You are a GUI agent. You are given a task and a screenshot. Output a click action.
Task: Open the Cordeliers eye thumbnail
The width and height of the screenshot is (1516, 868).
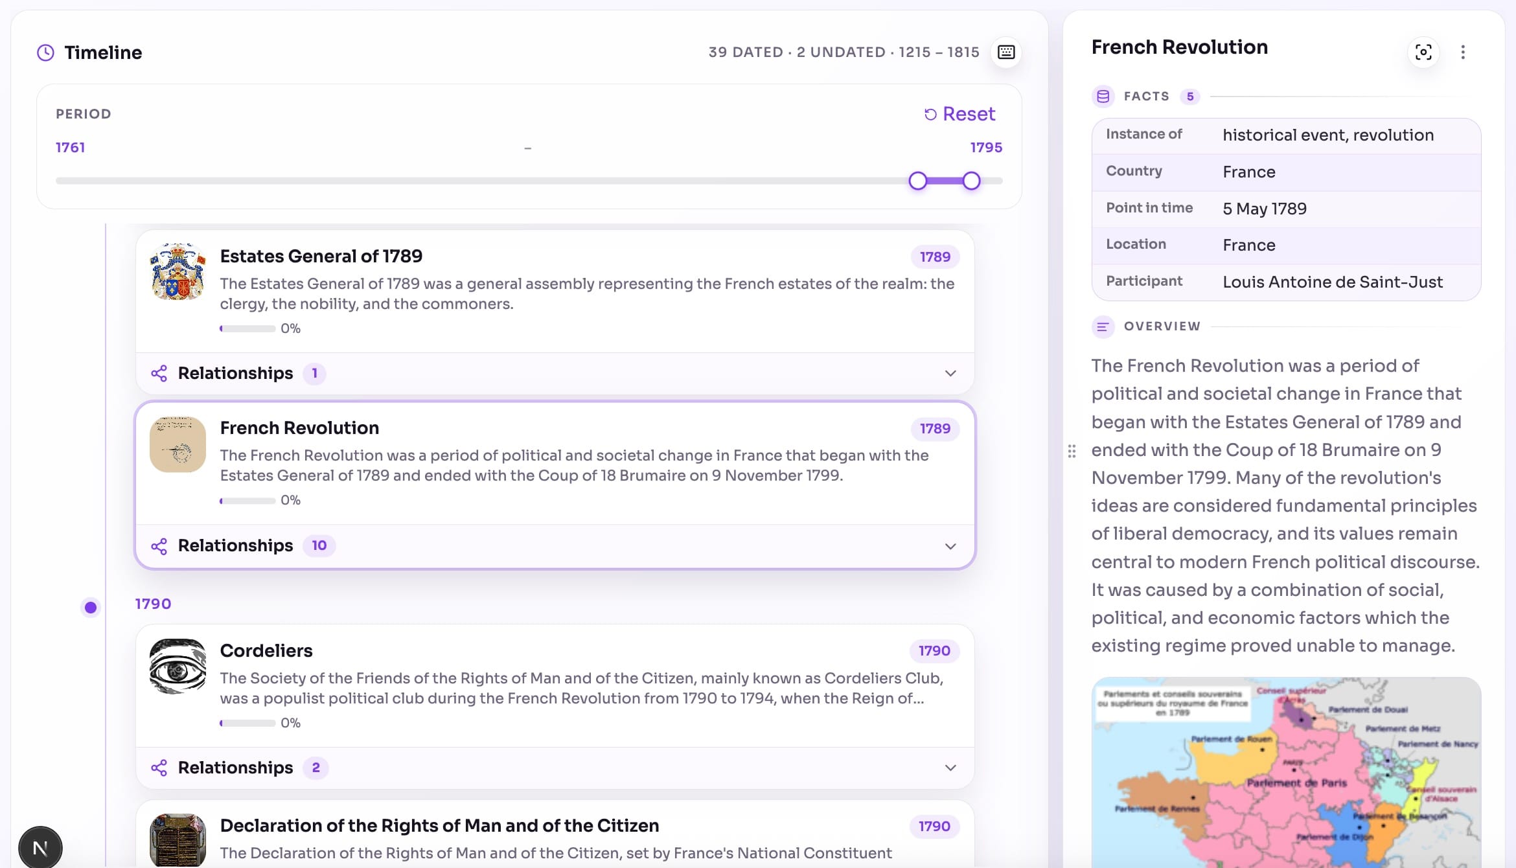click(178, 666)
